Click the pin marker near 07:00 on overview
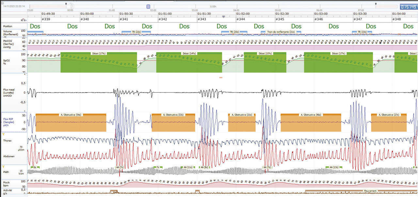This screenshot has width=418, height=197. point(376,4)
